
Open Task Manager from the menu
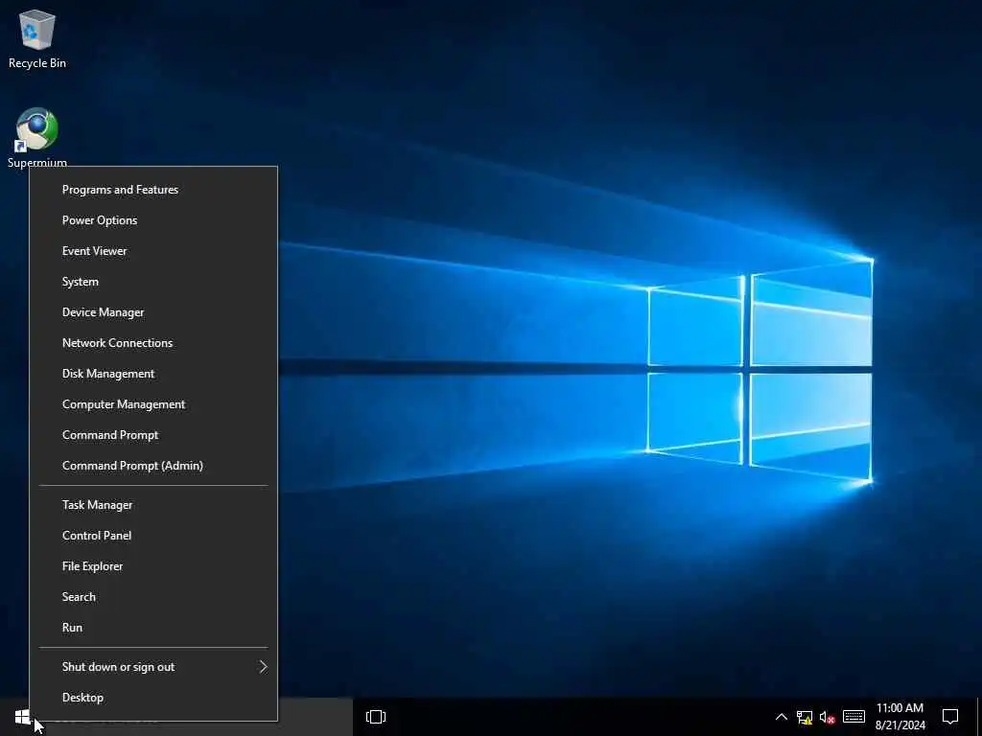tap(153, 505)
